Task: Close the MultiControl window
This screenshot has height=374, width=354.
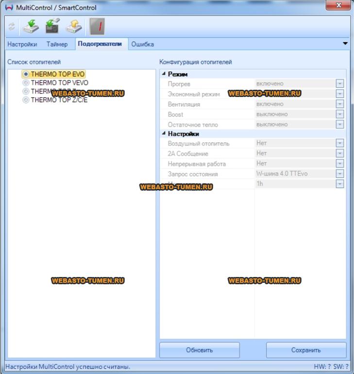Action: tap(338, 5)
